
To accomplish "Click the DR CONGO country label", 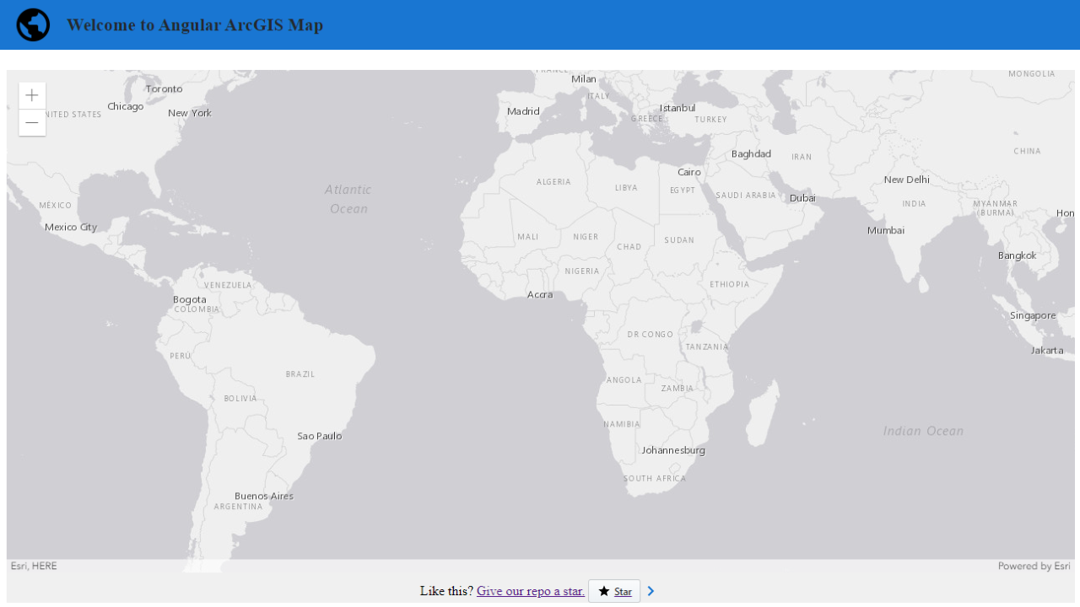I will tap(651, 335).
